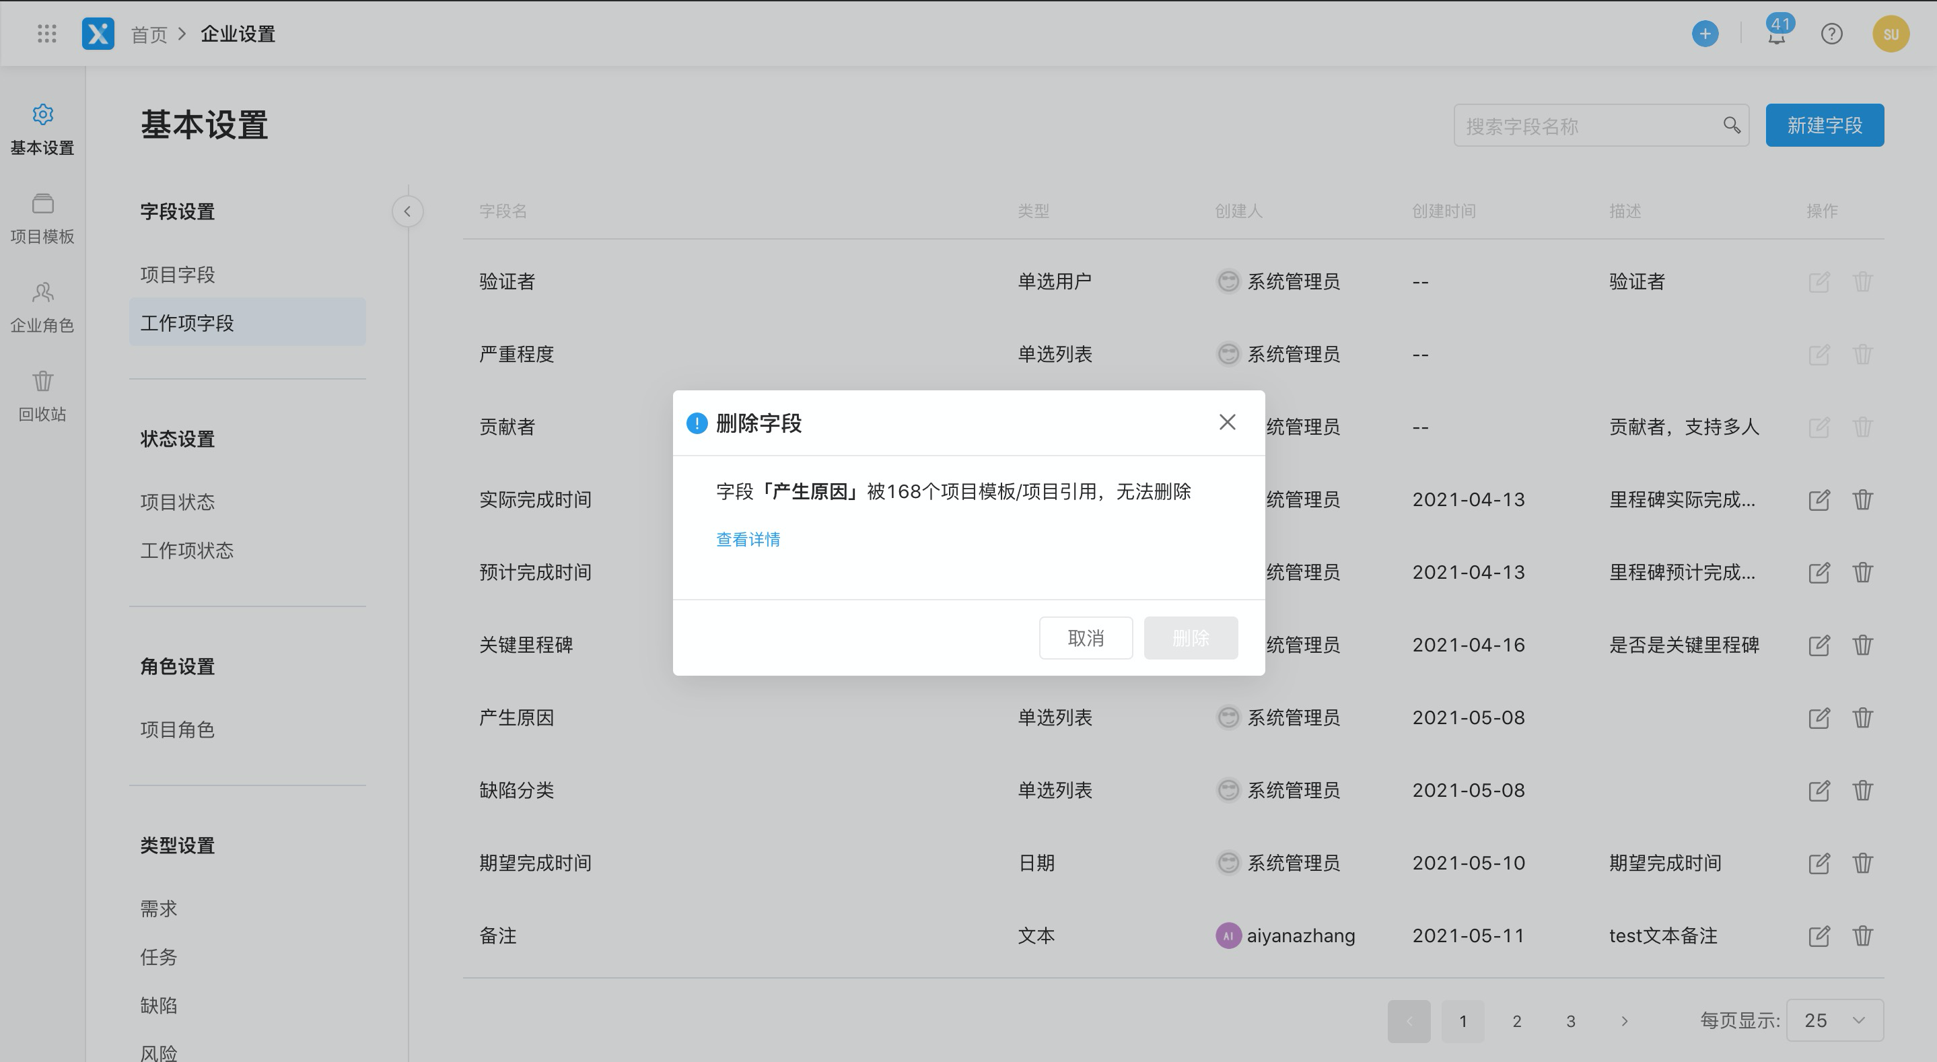Select page 1 in pagination
This screenshot has width=1937, height=1062.
click(x=1463, y=1021)
